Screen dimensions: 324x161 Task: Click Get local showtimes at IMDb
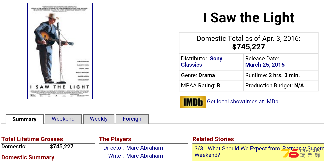coord(242,102)
